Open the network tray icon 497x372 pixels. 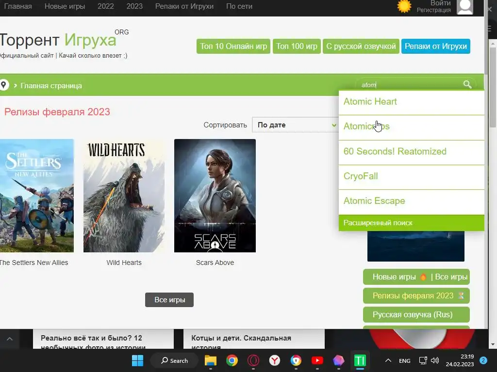coord(423,360)
